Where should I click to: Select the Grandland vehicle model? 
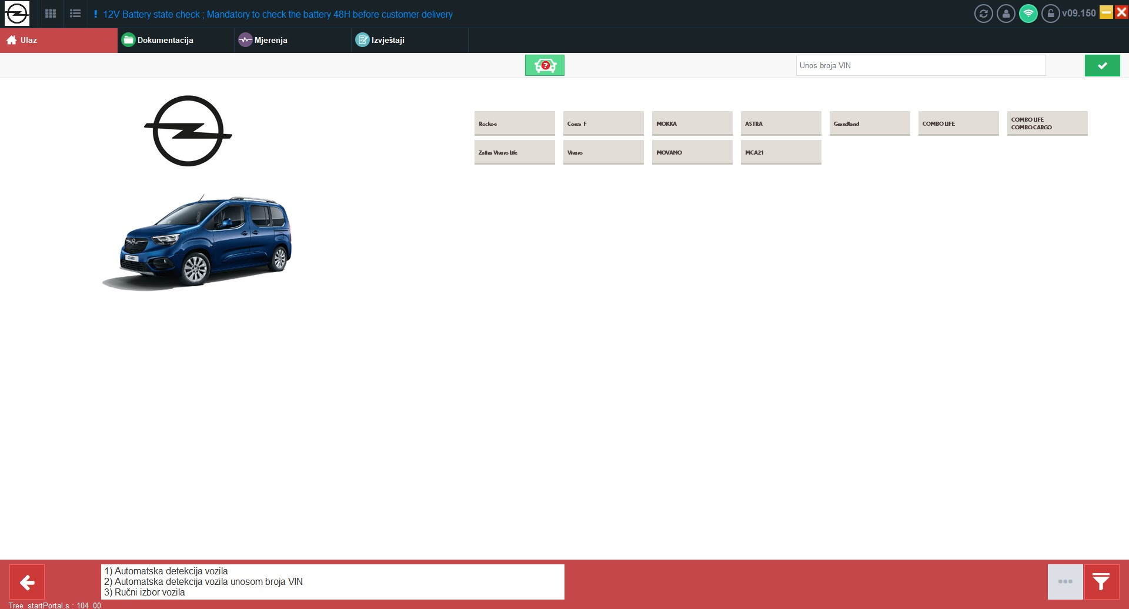pos(870,123)
